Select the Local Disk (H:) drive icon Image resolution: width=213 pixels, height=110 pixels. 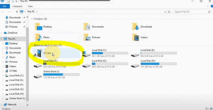pyautogui.click(x=135, y=66)
